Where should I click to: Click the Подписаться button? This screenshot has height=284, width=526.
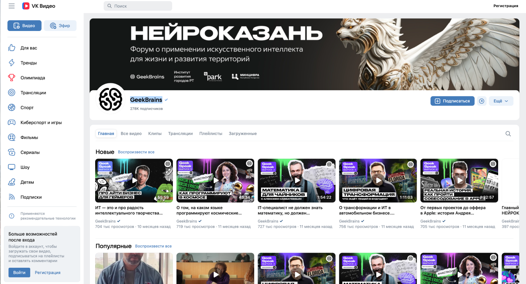tap(453, 101)
